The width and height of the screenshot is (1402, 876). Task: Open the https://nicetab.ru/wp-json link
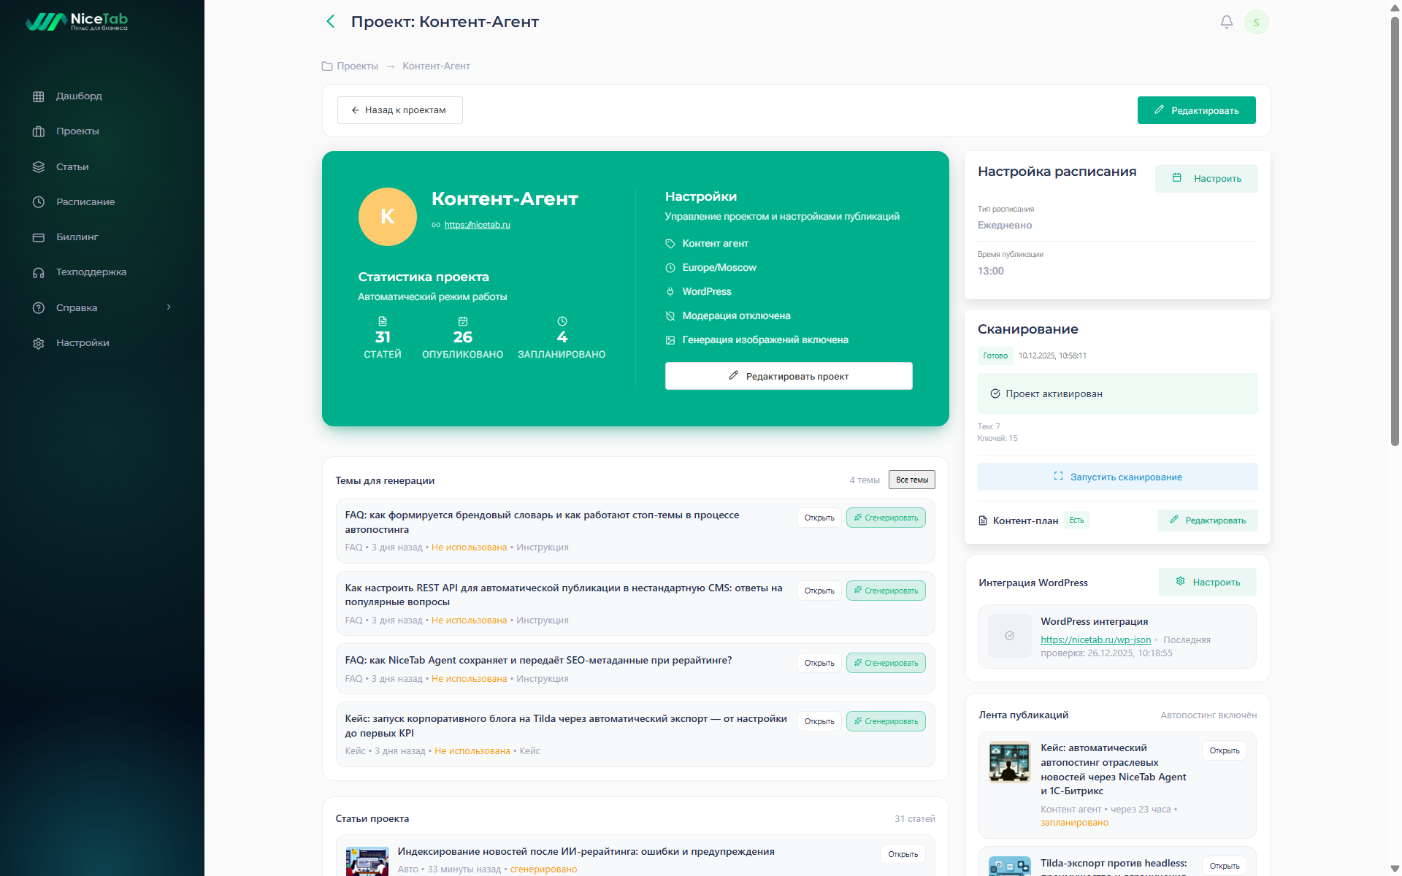(1095, 640)
